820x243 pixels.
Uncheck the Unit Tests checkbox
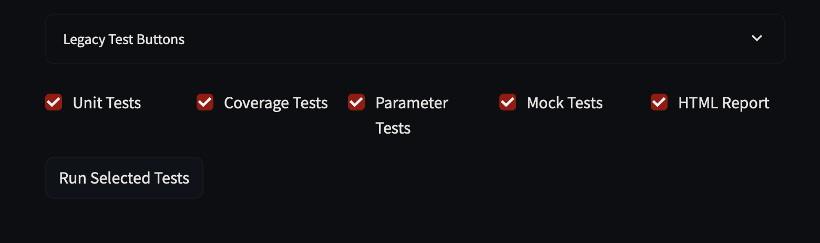[x=54, y=102]
